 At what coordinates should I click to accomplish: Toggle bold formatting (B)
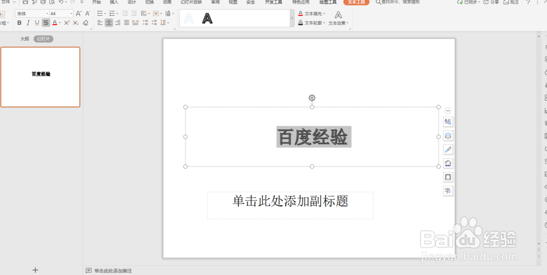click(19, 22)
